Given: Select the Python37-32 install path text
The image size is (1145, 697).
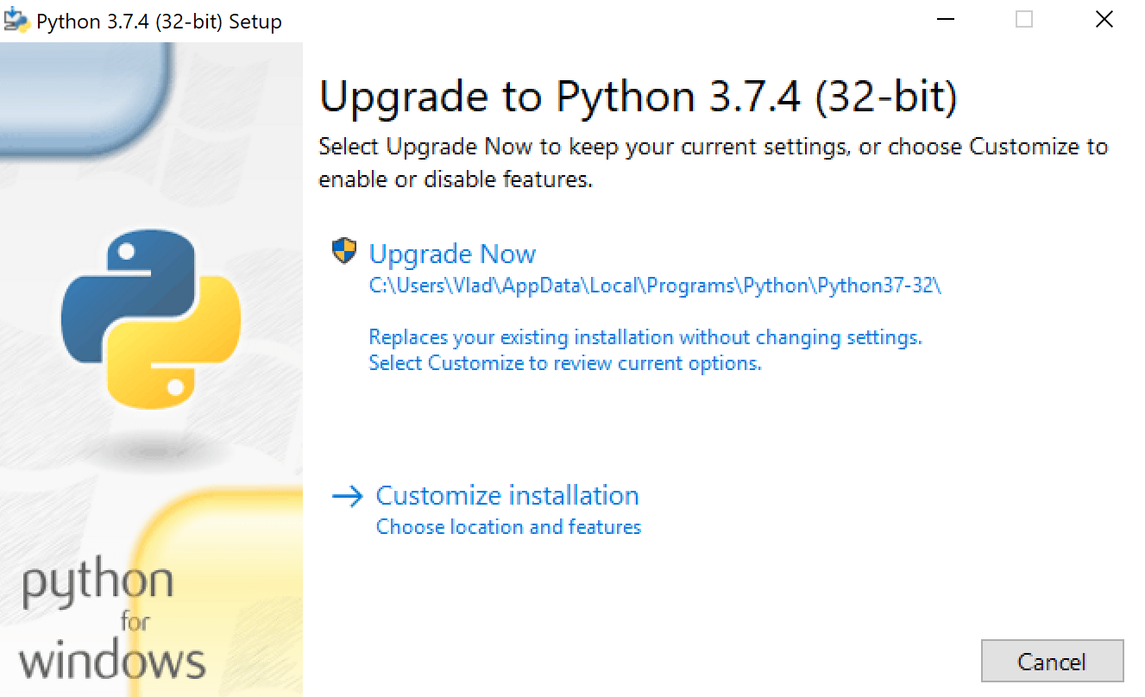Looking at the screenshot, I should (x=655, y=286).
